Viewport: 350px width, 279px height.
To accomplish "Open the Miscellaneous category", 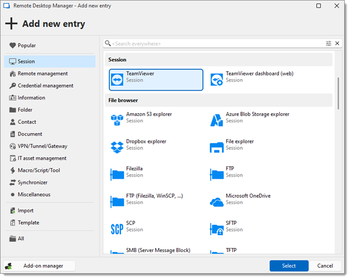I will 50,195.
